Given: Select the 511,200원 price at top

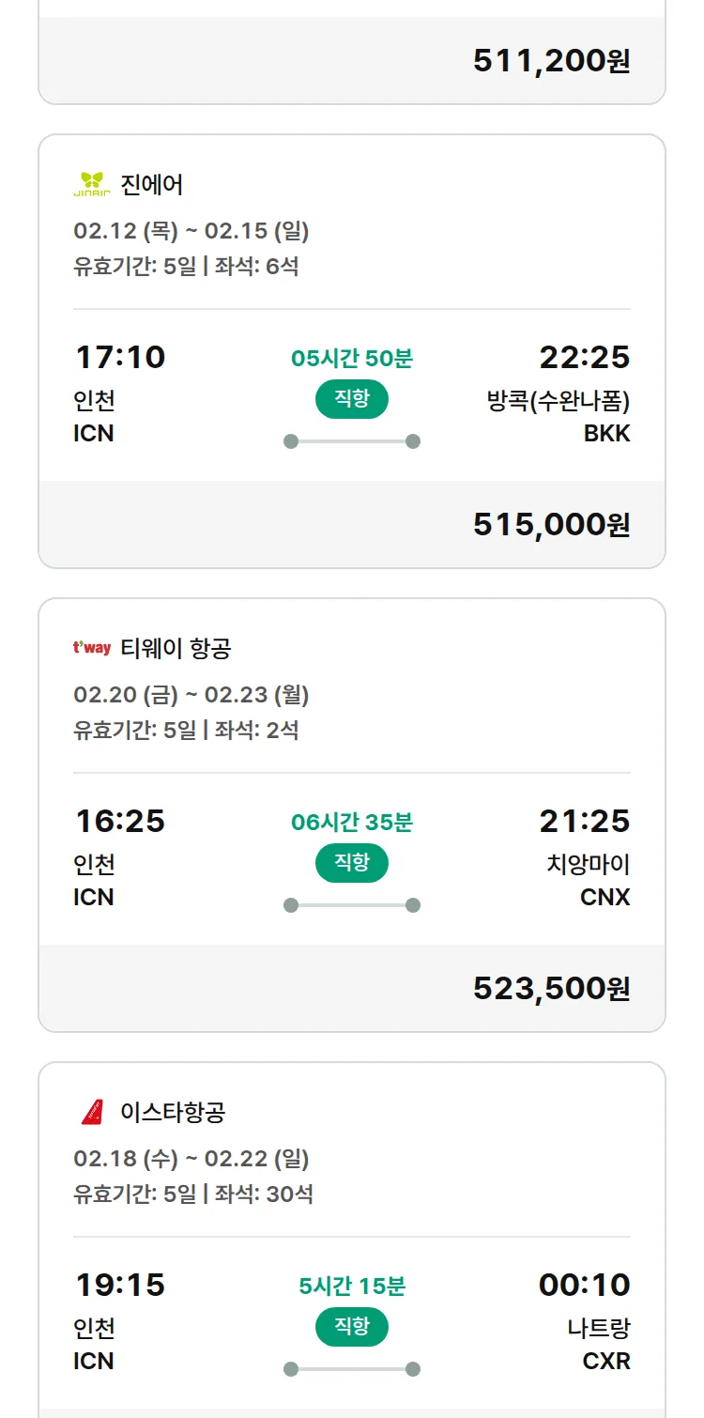Looking at the screenshot, I should tap(551, 60).
